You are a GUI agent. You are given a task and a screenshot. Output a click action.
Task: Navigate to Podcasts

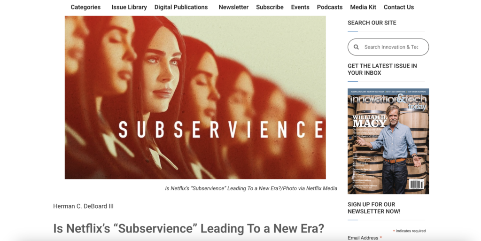click(x=329, y=7)
